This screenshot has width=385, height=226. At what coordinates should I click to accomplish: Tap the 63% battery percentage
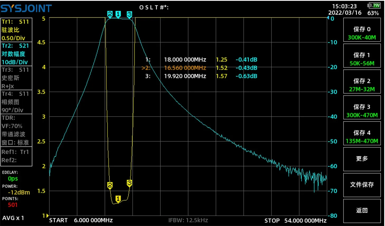coord(373,13)
